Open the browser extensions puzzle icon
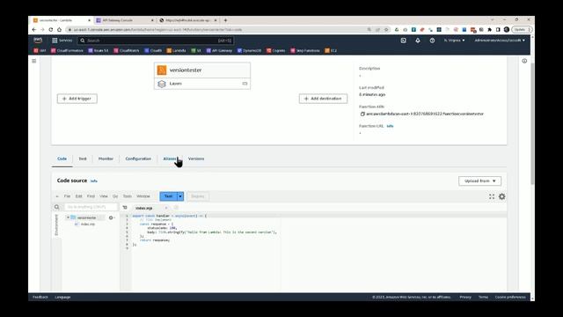The height and width of the screenshot is (317, 563). coord(490,30)
